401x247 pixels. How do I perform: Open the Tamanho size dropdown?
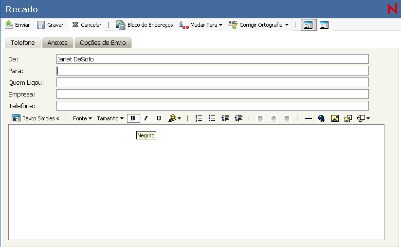110,118
